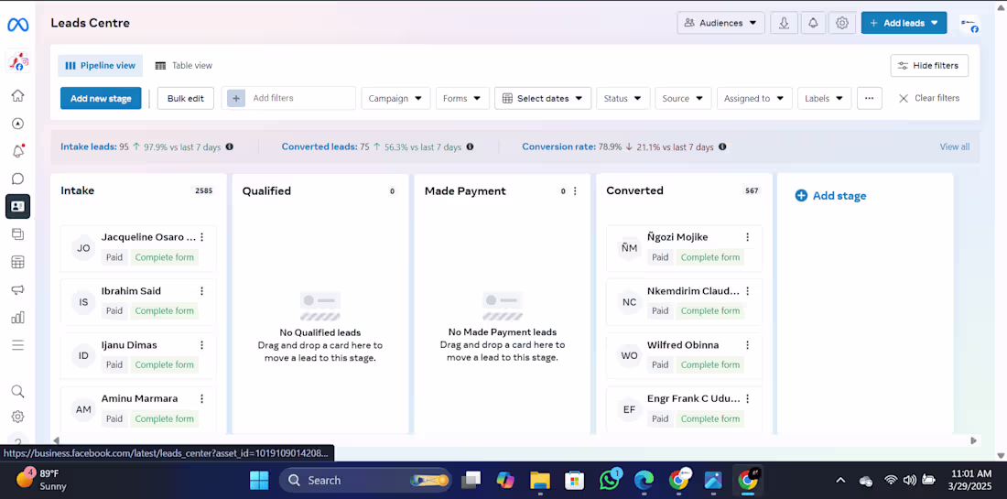Click Hide filters toggle button
Viewport: 1007px width, 499px height.
tap(929, 66)
